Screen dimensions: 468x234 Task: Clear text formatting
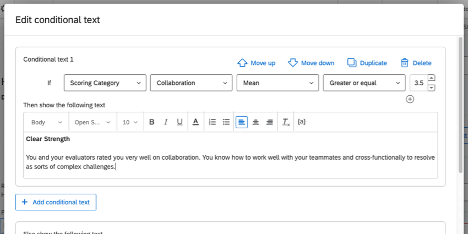click(286, 122)
